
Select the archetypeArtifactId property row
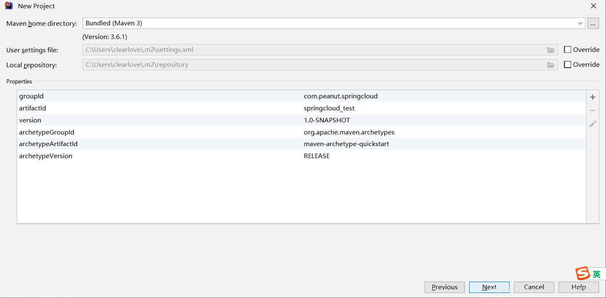pyautogui.click(x=301, y=144)
